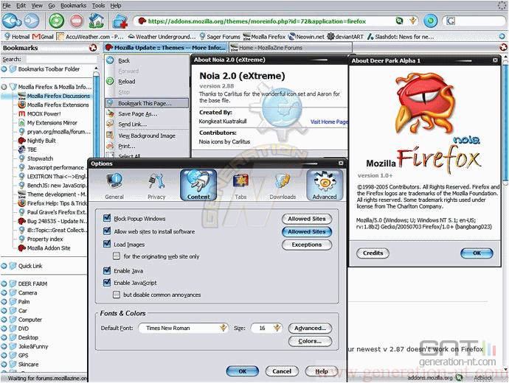Open Gmail bookmark in bookmarks toolbar
The width and height of the screenshot is (509, 383).
tap(43, 37)
